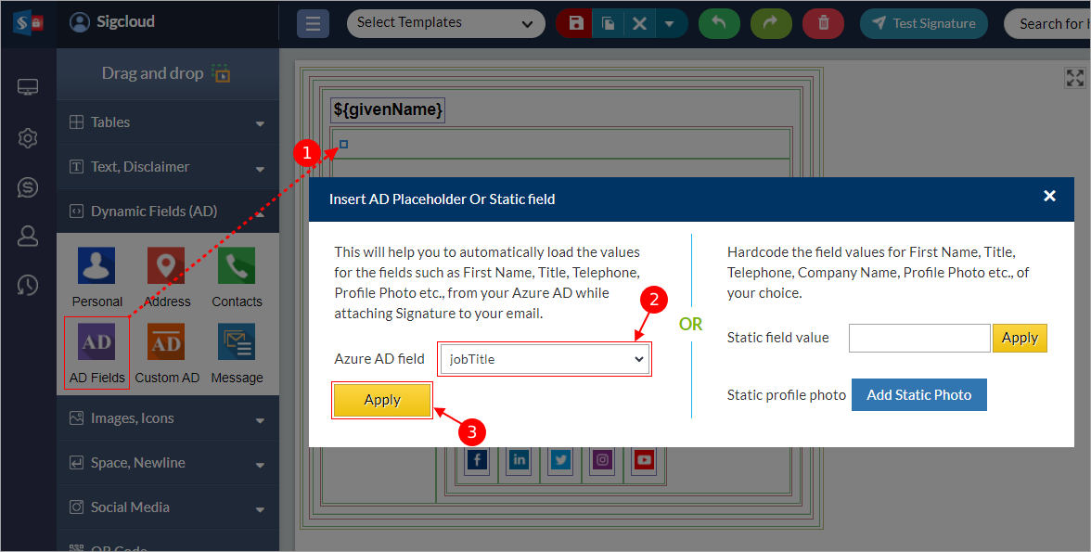Click Apply under Azure AD field

(x=382, y=400)
